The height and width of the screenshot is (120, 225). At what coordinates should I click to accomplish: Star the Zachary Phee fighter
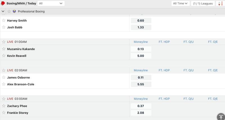[4, 106]
